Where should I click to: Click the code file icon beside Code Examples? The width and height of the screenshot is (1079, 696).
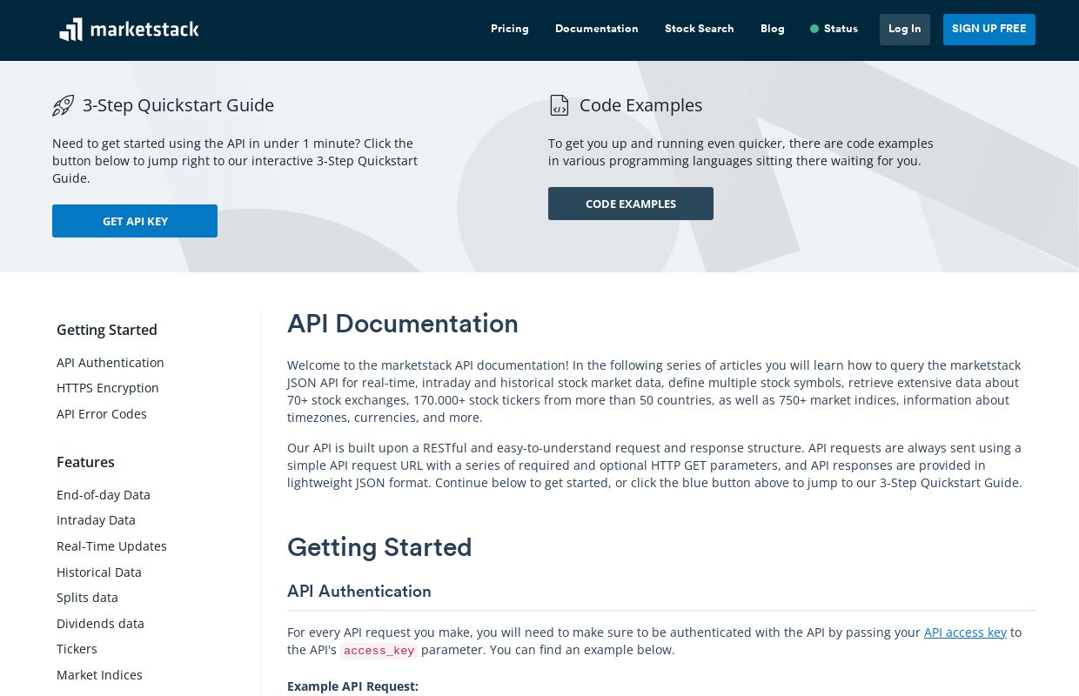coord(559,105)
